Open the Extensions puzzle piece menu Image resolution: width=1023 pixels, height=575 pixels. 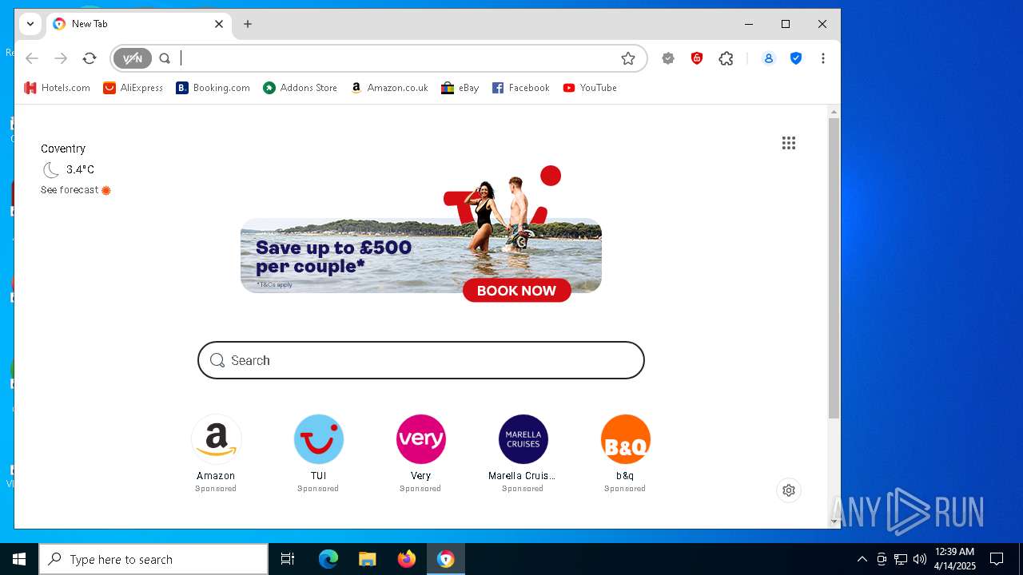[726, 58]
